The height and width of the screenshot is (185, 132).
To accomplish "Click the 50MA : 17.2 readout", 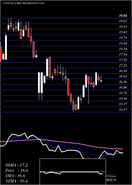I will (17, 165).
